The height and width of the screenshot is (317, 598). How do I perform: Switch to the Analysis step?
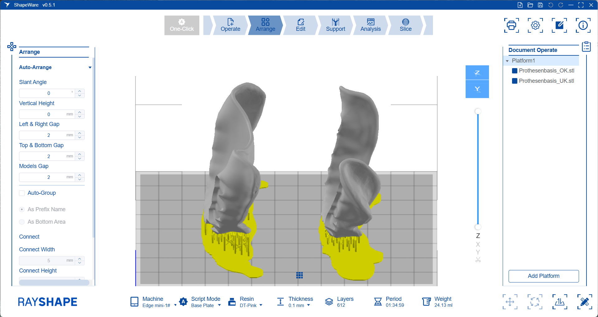(x=371, y=25)
